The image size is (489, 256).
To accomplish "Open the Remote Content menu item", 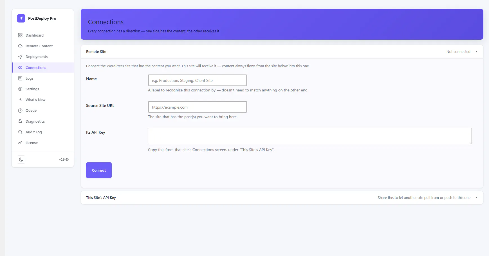I will click(43, 46).
